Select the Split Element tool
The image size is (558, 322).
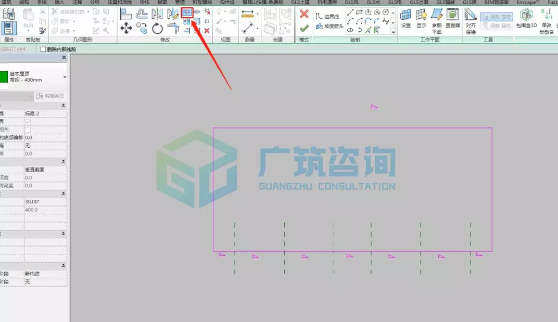(x=187, y=12)
